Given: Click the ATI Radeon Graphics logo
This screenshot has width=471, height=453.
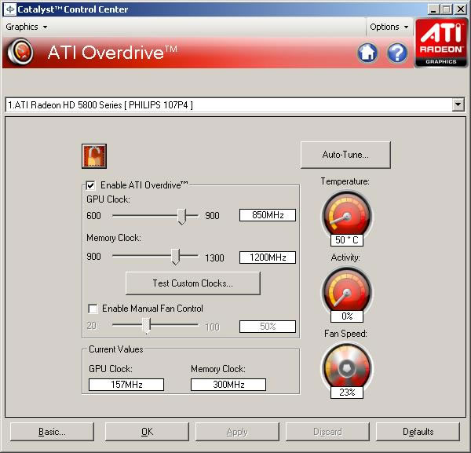Looking at the screenshot, I should coord(440,42).
